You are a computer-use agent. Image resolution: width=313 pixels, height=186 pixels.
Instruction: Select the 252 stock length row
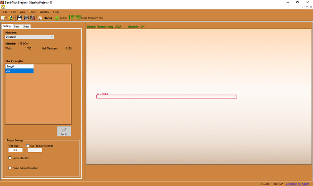point(19,71)
